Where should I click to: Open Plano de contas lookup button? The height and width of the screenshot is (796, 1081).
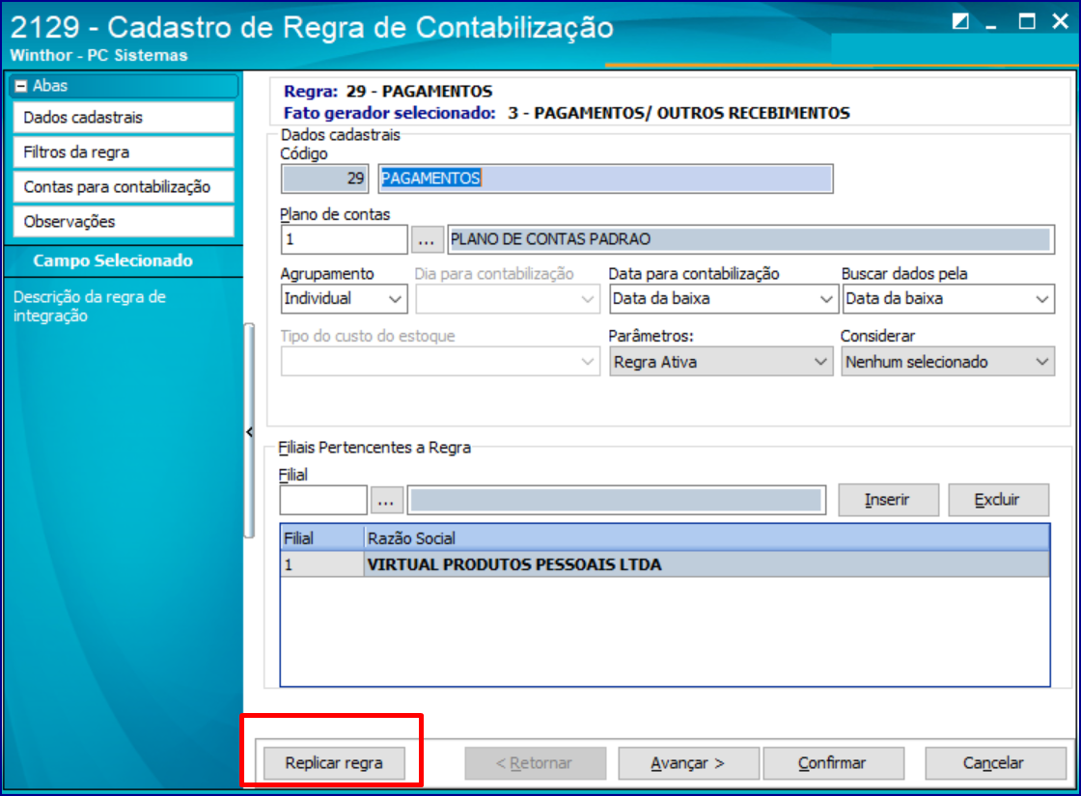click(x=427, y=239)
